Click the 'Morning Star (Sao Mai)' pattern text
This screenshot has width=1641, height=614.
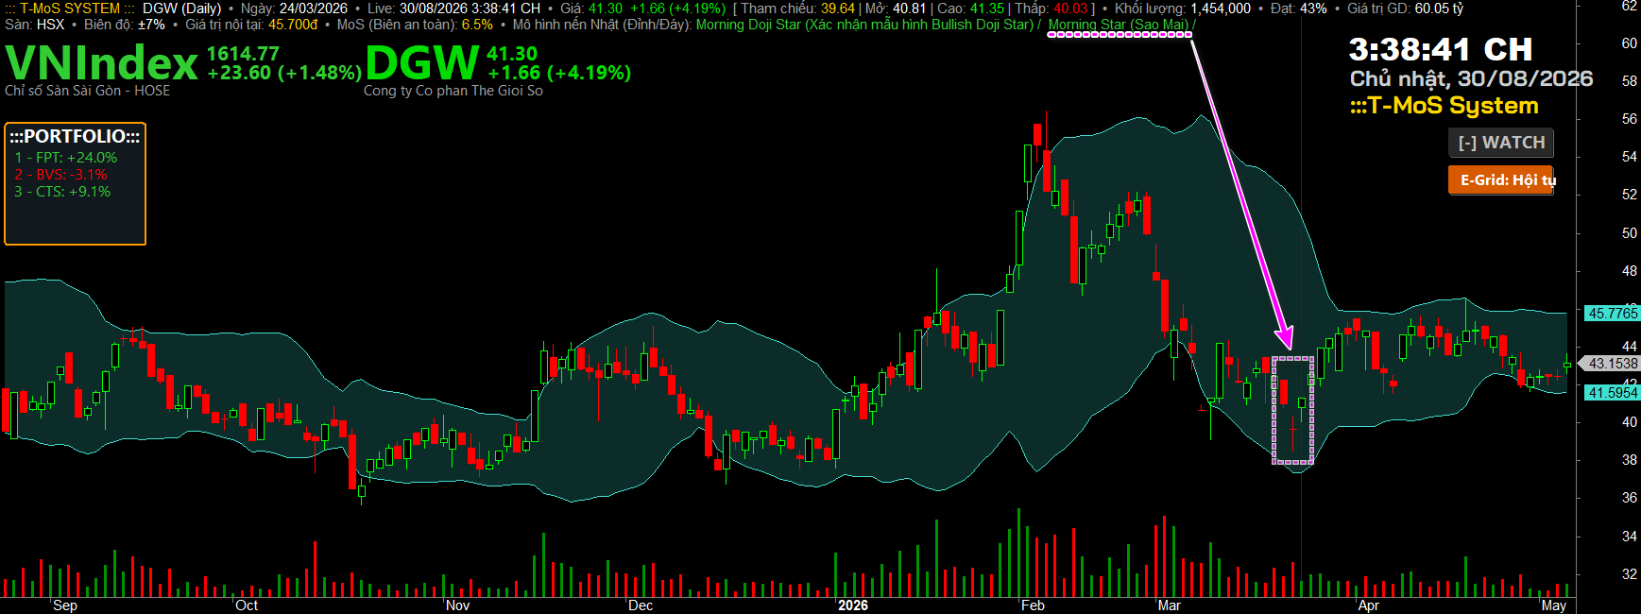1119,25
